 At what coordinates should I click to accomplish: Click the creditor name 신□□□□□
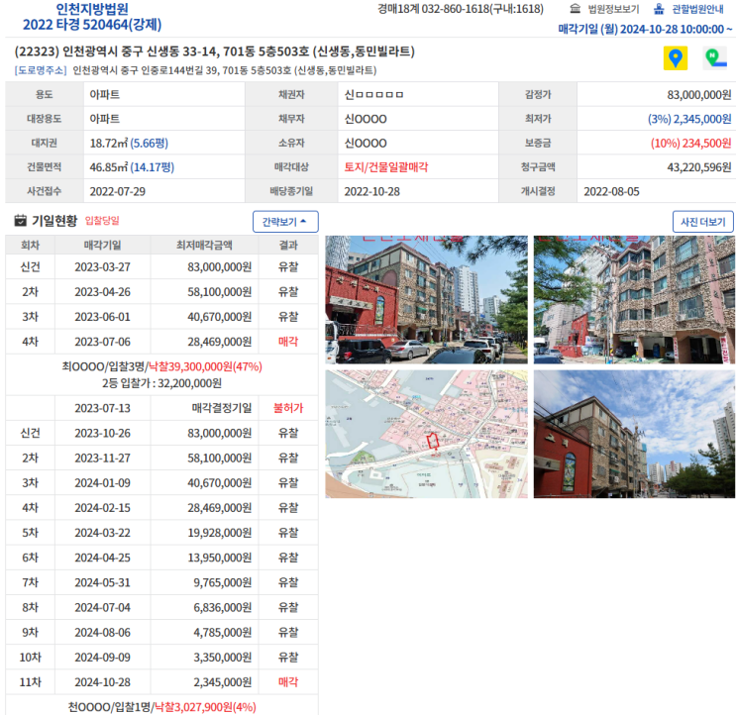pos(373,95)
